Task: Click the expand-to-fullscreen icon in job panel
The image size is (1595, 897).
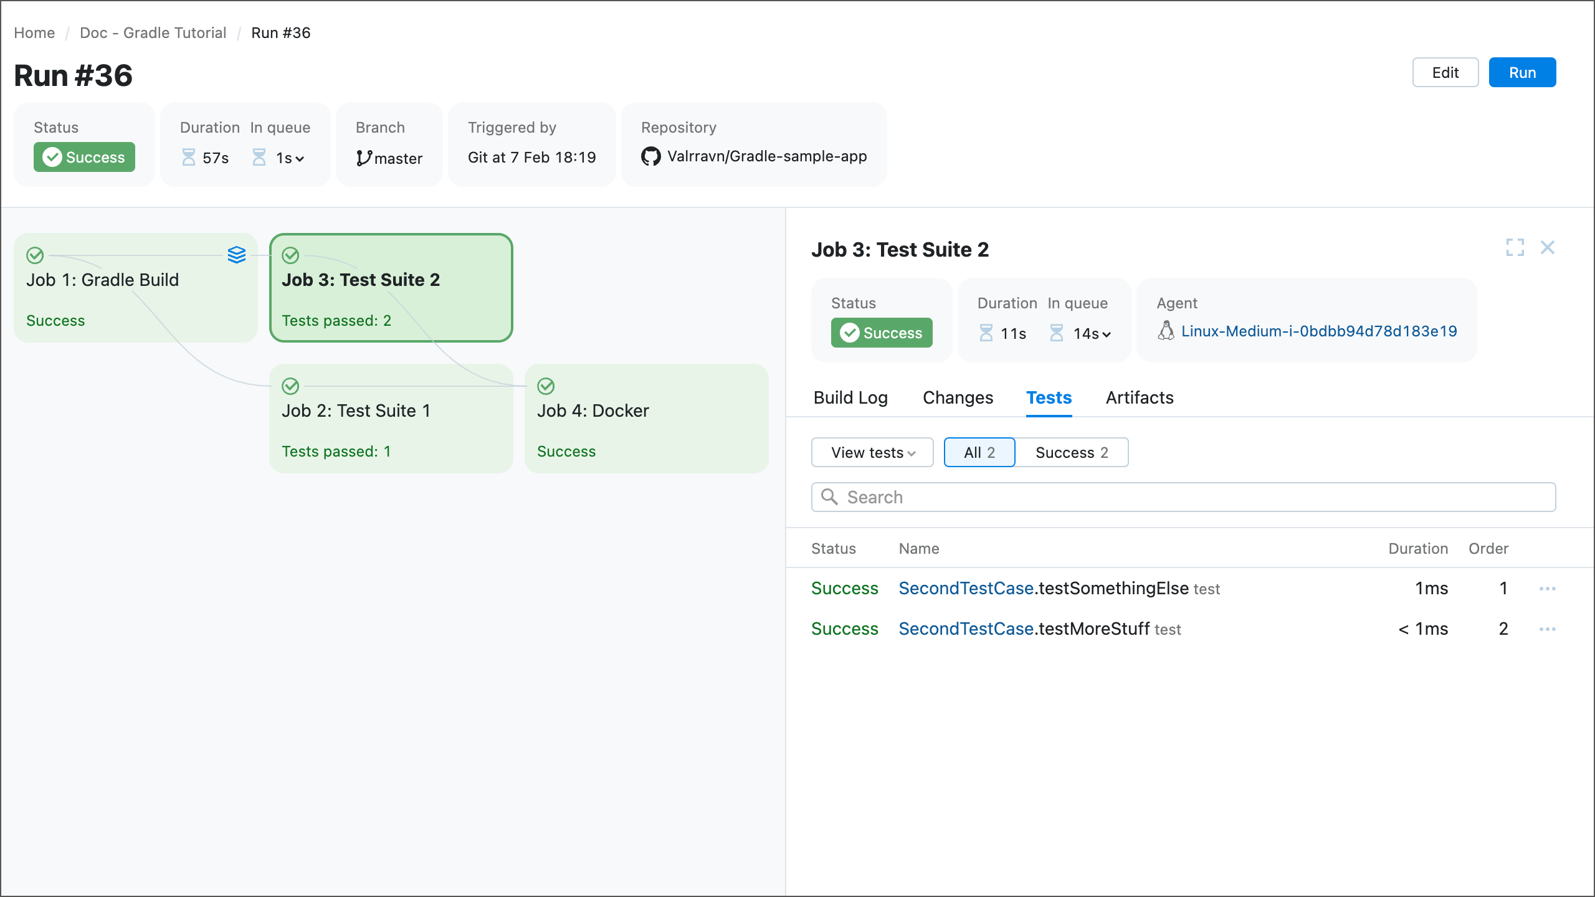Action: 1515,247
